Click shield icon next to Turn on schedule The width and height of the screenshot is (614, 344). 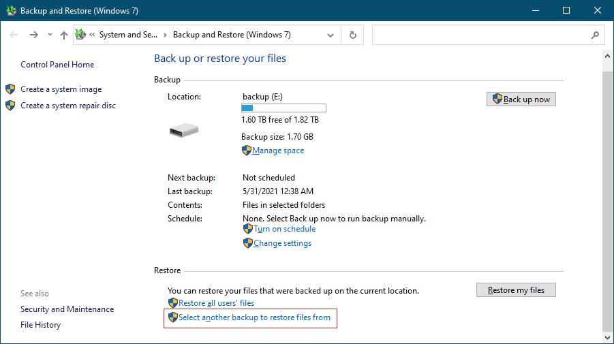[x=248, y=229]
